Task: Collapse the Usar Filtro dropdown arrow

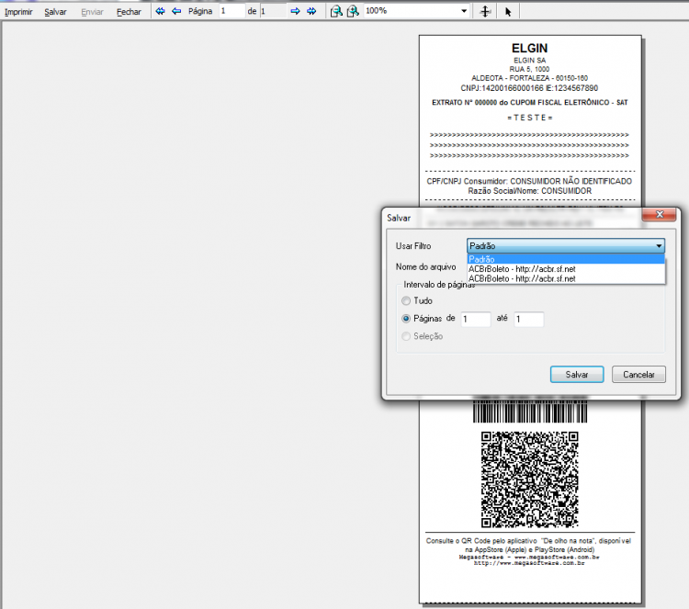Action: [659, 245]
